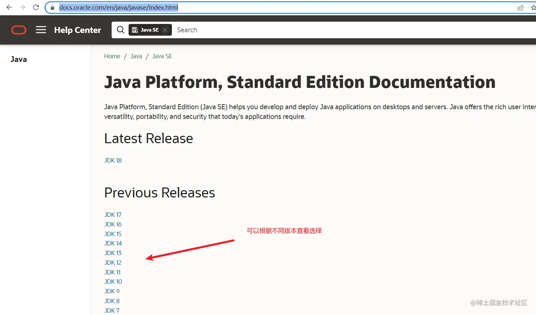Go to Home breadcrumb

click(x=112, y=56)
